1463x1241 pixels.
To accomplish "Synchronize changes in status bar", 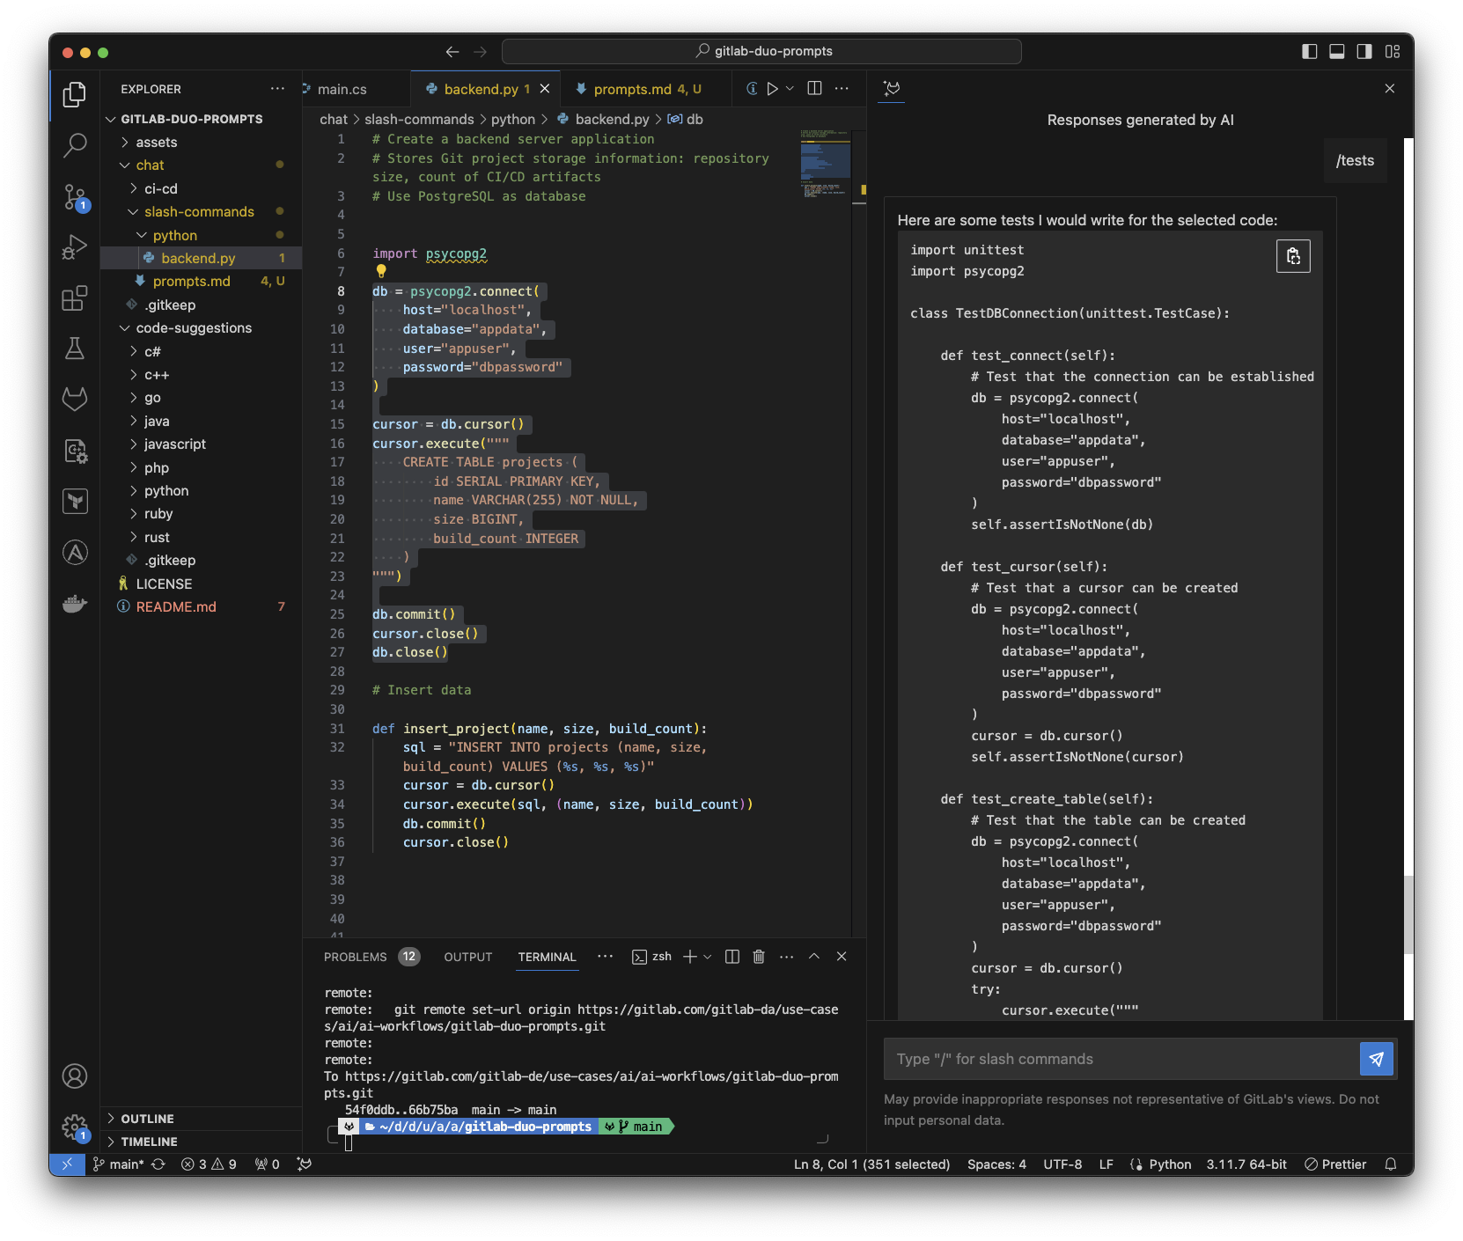I will [158, 1164].
